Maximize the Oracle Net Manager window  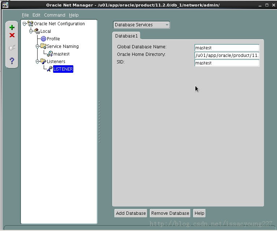pyautogui.click(x=267, y=5)
